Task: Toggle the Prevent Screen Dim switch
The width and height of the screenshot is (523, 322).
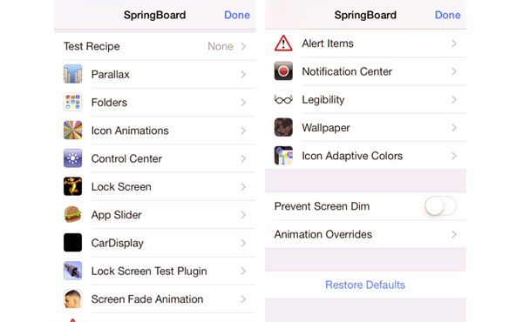Action: pos(440,206)
